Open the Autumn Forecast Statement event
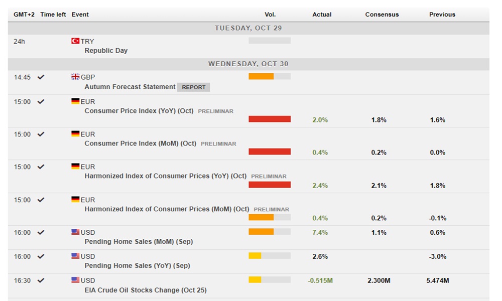 point(130,87)
